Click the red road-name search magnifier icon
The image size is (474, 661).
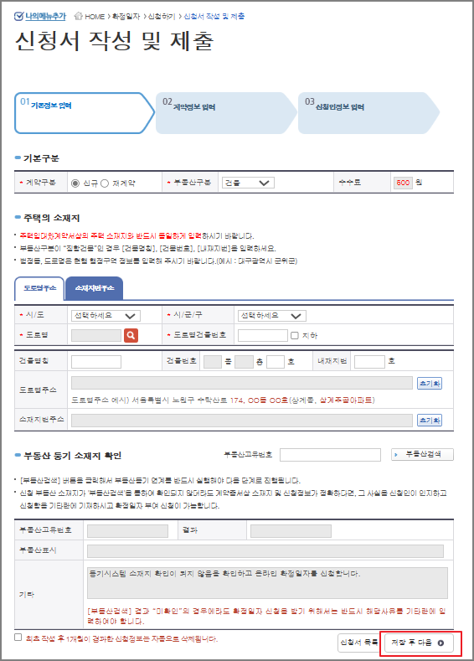coord(131,336)
